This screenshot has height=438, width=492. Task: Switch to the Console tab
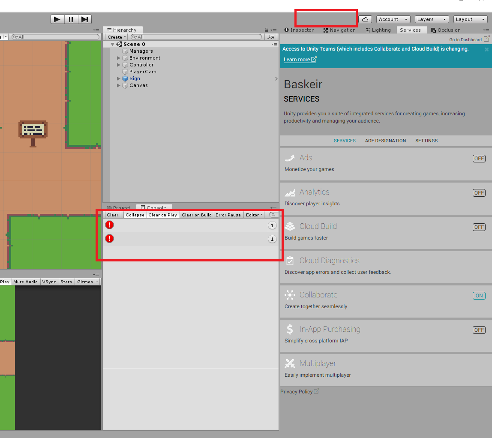click(x=154, y=207)
